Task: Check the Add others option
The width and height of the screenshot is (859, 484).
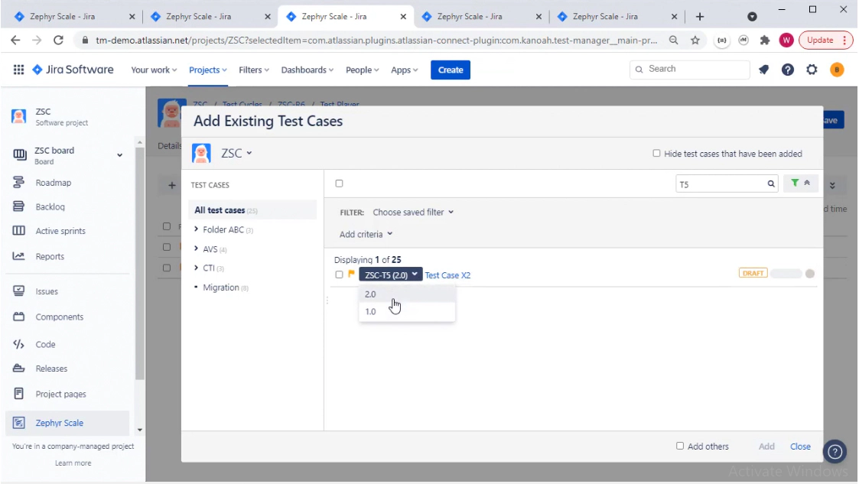Action: pyautogui.click(x=679, y=446)
